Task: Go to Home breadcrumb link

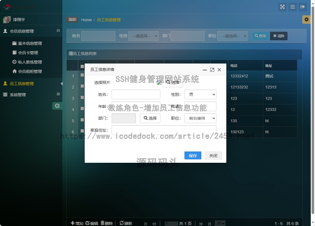Action: point(86,20)
